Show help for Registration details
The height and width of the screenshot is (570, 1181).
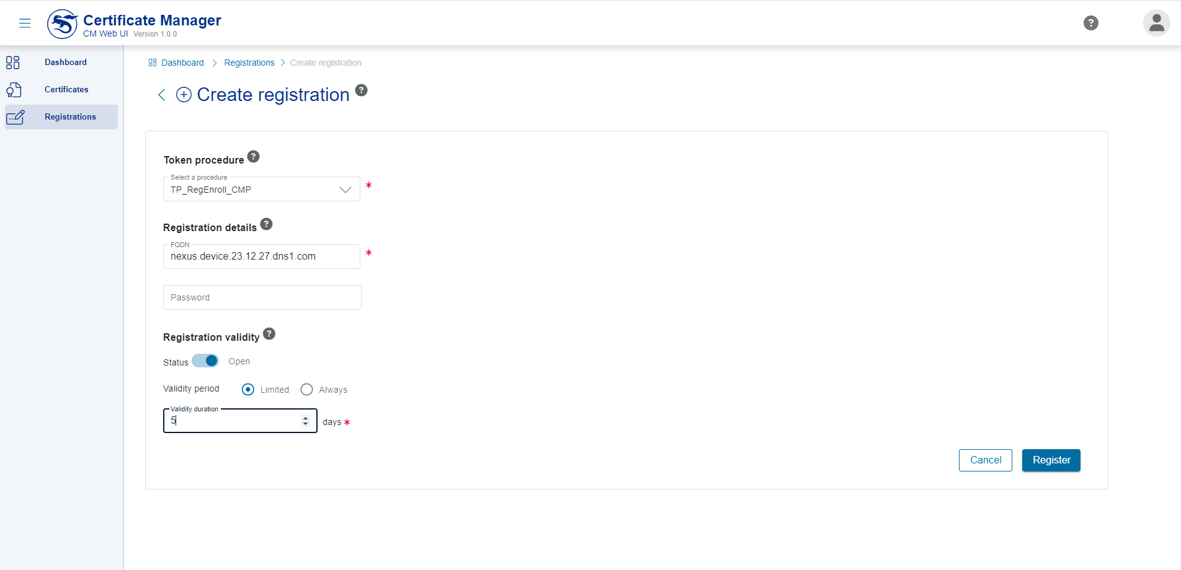coord(266,224)
